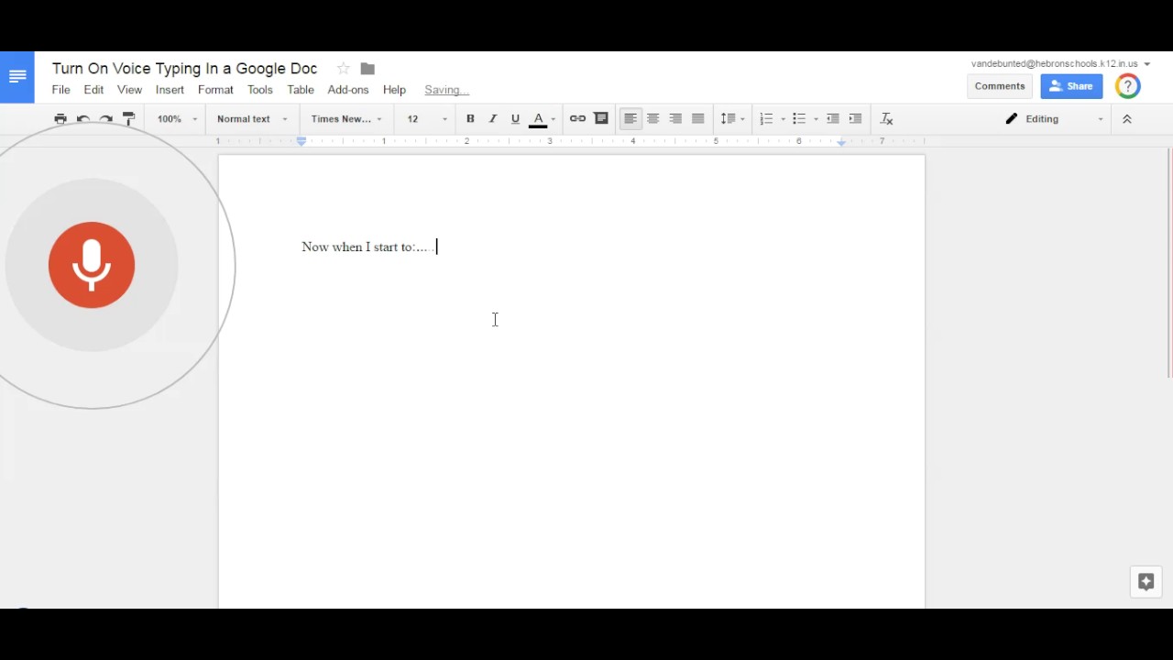Open the Comments button
Screen dimensions: 1173x660
coord(999,86)
